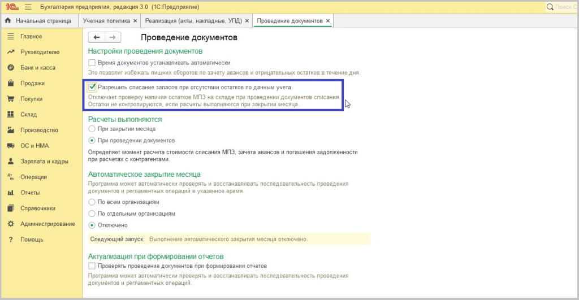Click the Банк и касса coin icon
The image size is (579, 300).
pos(11,68)
